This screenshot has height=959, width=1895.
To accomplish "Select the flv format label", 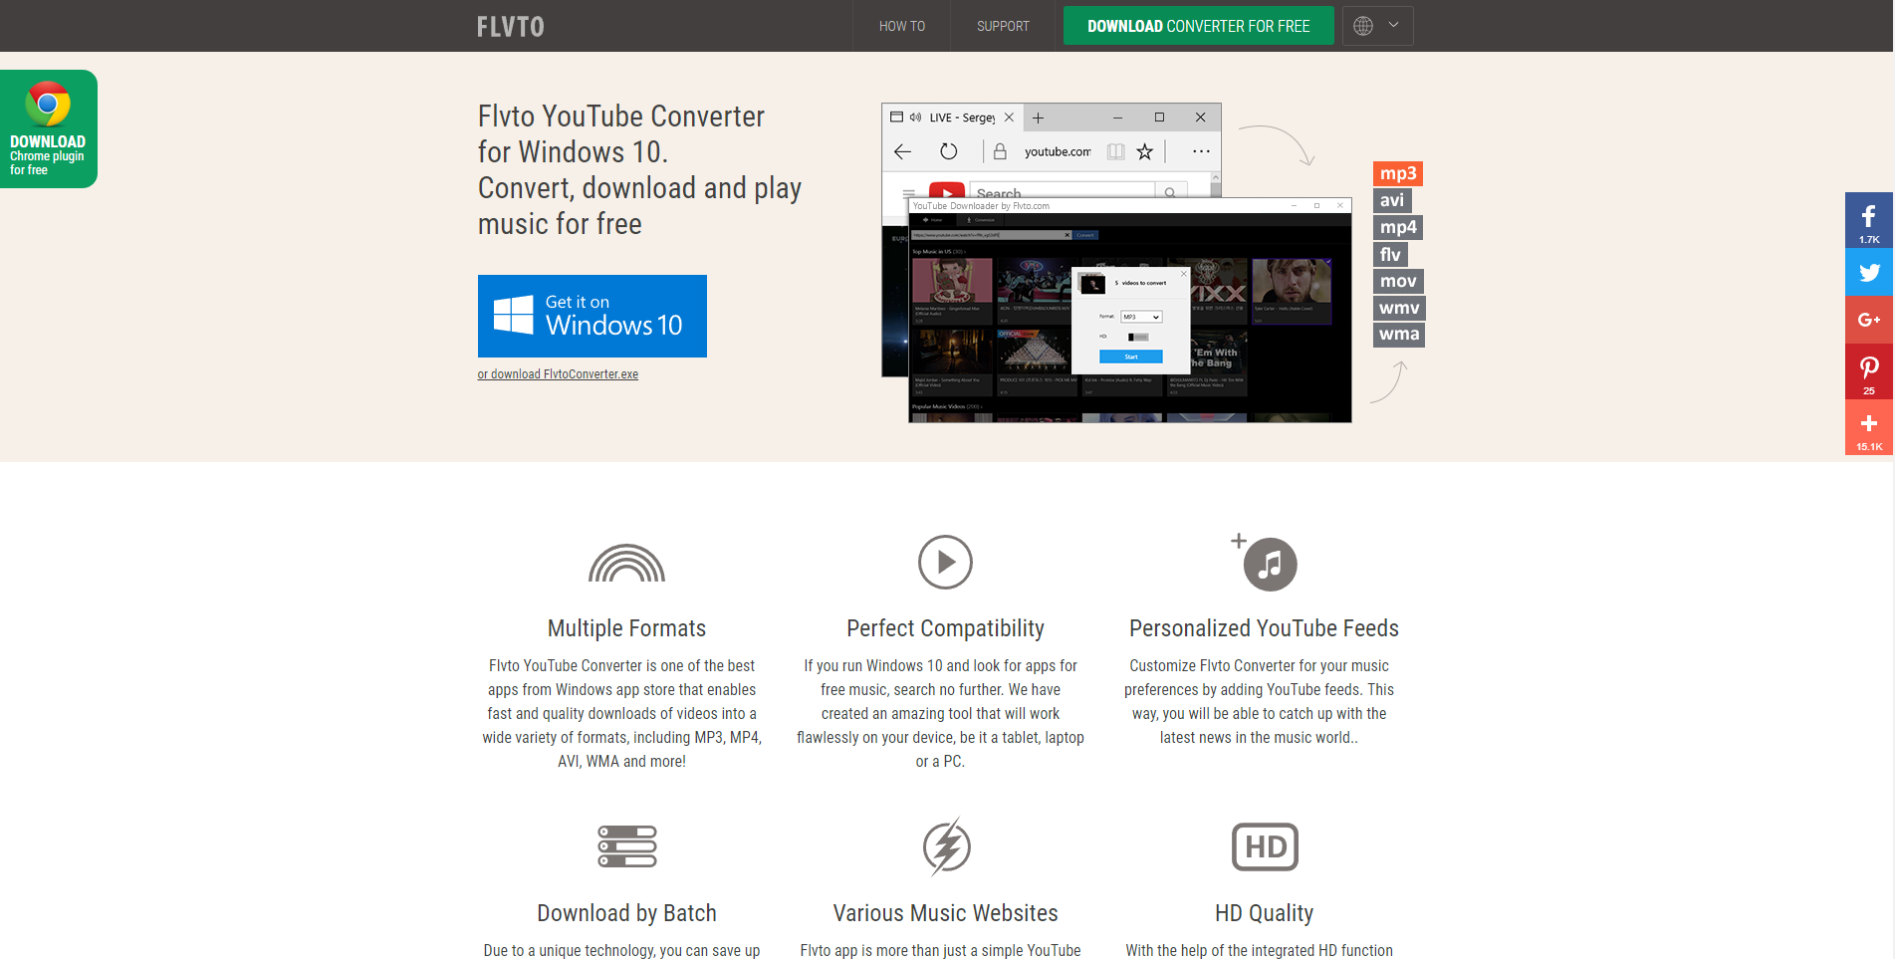I will coord(1390,254).
